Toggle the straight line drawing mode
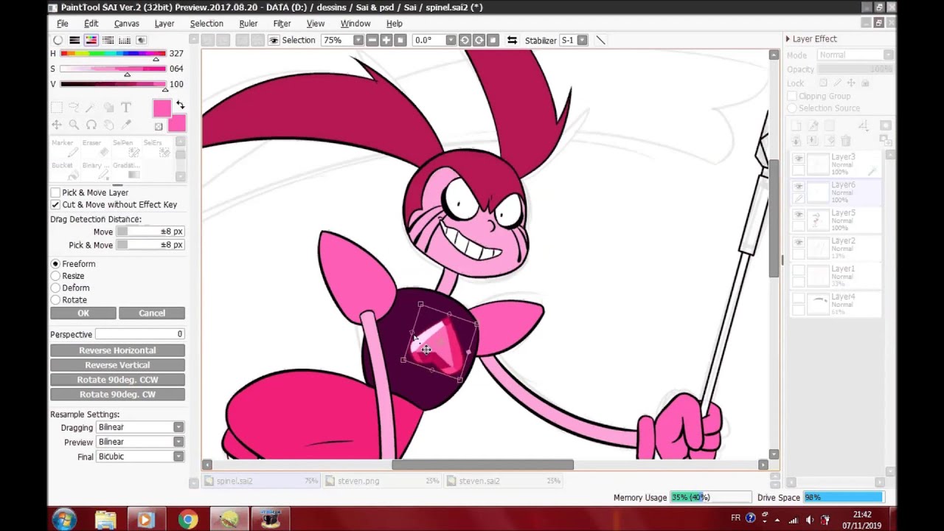The height and width of the screenshot is (531, 944). (600, 40)
